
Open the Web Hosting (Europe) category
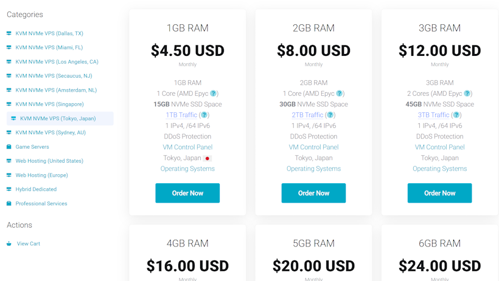tap(41, 175)
